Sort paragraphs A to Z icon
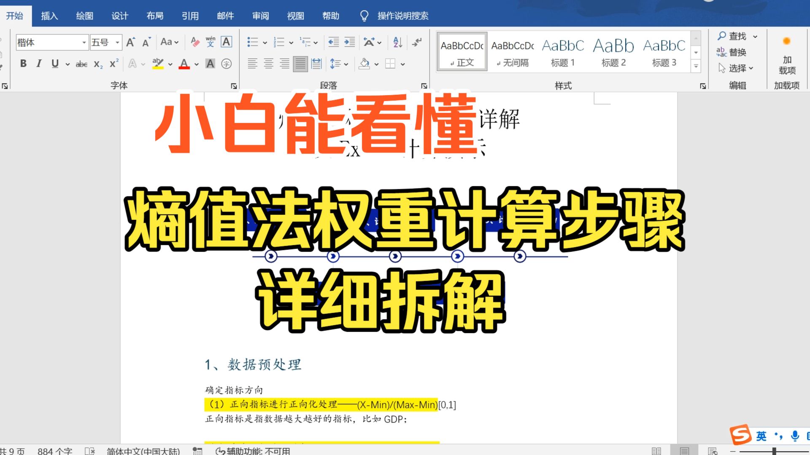 pyautogui.click(x=397, y=42)
